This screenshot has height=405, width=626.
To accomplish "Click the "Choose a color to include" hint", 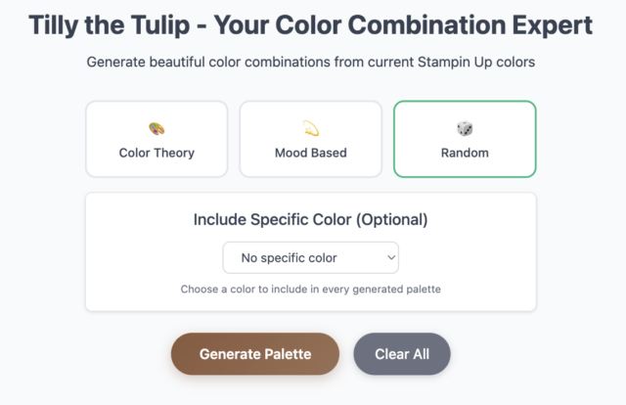I will [x=311, y=289].
